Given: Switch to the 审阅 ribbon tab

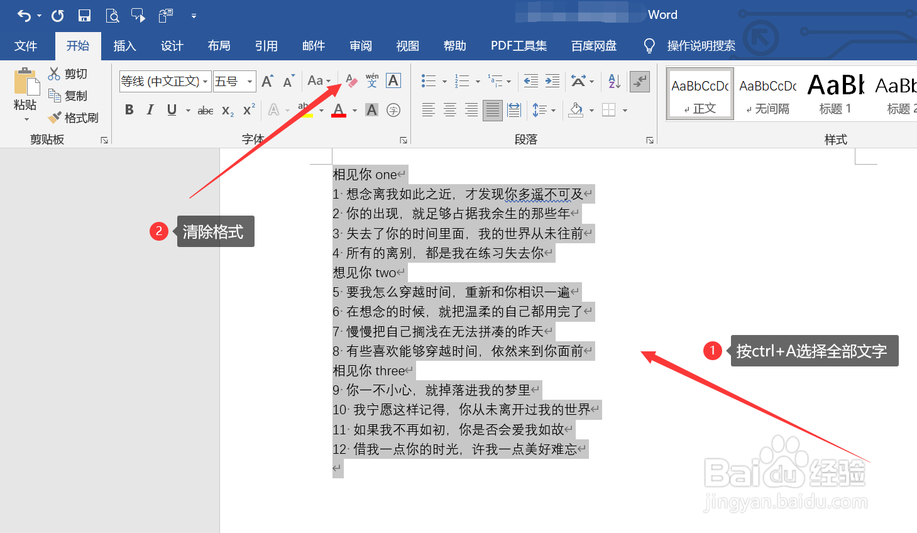Looking at the screenshot, I should (x=360, y=45).
